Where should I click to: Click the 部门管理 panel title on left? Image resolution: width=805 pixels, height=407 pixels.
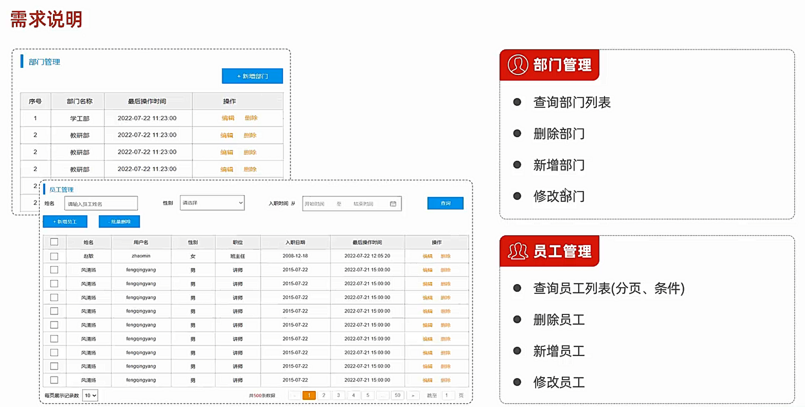coord(44,62)
